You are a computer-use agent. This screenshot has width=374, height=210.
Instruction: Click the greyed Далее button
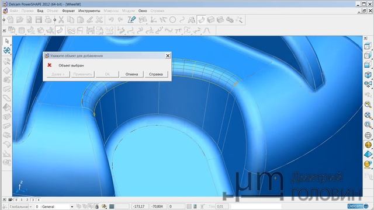[x=58, y=74]
